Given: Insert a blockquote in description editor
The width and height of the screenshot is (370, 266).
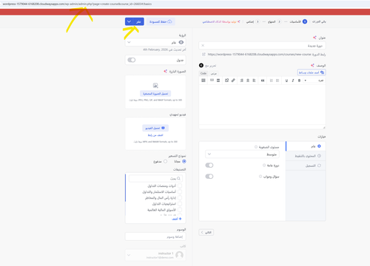Looking at the screenshot, I should click(263, 81).
